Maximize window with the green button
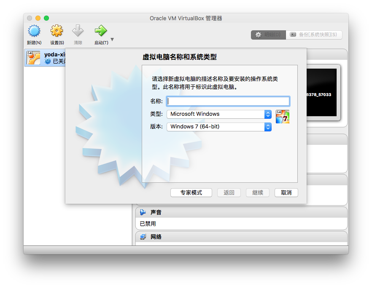Image resolution: width=372 pixels, height=288 pixels. (46, 18)
